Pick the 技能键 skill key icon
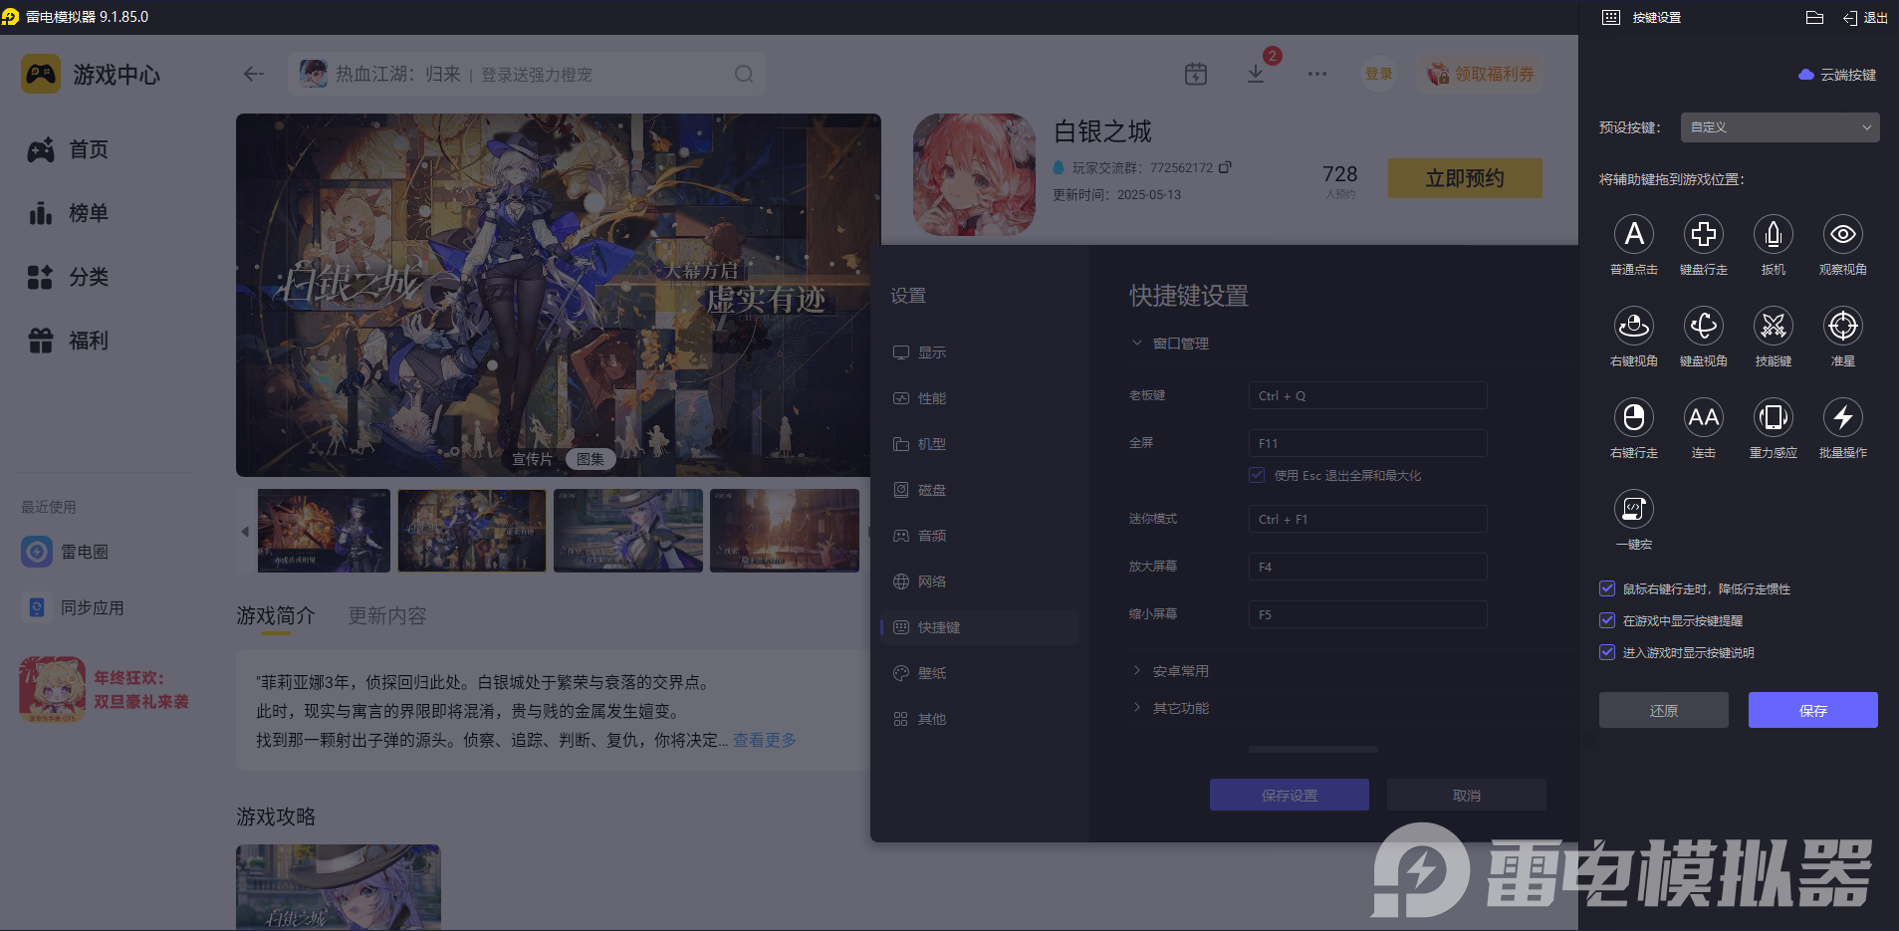This screenshot has height=931, width=1899. pyautogui.click(x=1774, y=326)
